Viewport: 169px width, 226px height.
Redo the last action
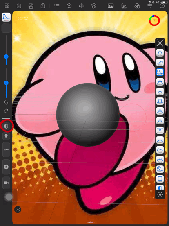6,111
